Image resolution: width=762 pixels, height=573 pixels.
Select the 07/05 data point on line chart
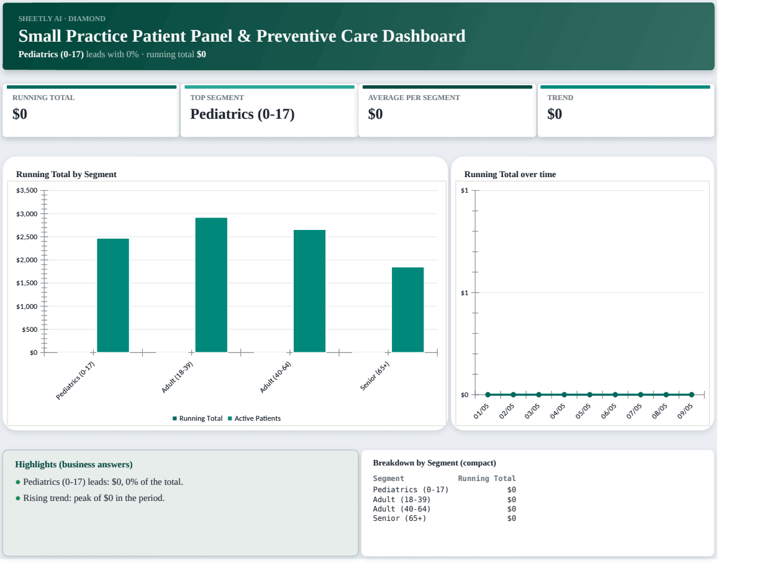pyautogui.click(x=640, y=395)
